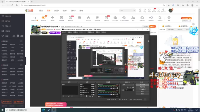Open scene transition properties gear

click(x=133, y=87)
